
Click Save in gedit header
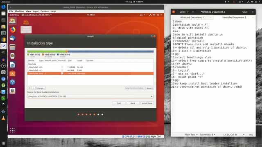coord(245,12)
